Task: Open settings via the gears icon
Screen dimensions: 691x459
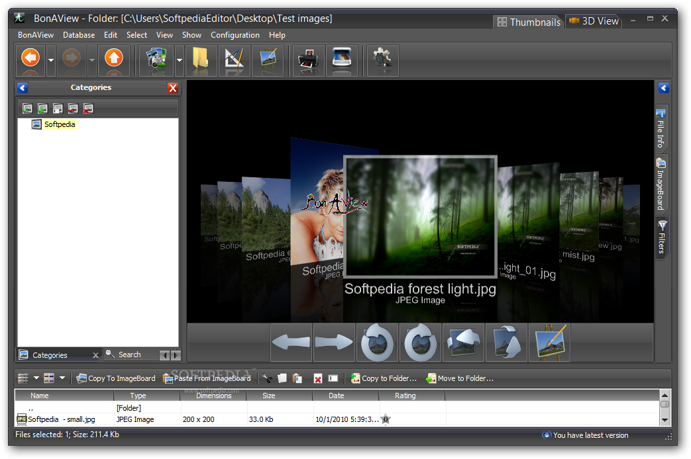Action: coord(382,60)
